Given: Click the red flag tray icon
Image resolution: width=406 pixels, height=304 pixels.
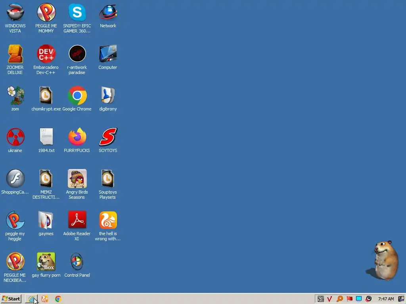Looking at the screenshot, I should 350,299.
